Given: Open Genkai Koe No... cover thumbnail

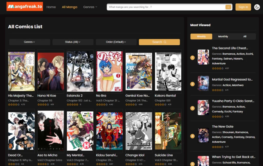Looking at the screenshot, I should [139, 71].
